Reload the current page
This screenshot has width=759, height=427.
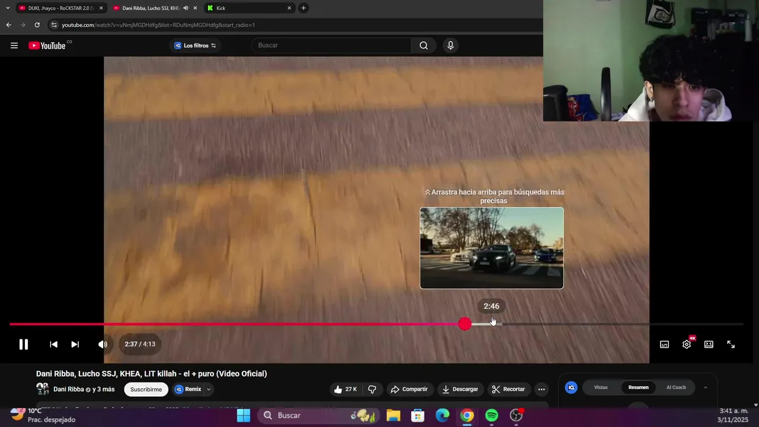pyautogui.click(x=37, y=25)
